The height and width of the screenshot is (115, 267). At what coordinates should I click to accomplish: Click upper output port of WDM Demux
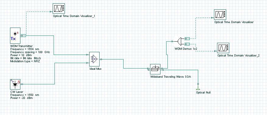[x=187, y=39]
